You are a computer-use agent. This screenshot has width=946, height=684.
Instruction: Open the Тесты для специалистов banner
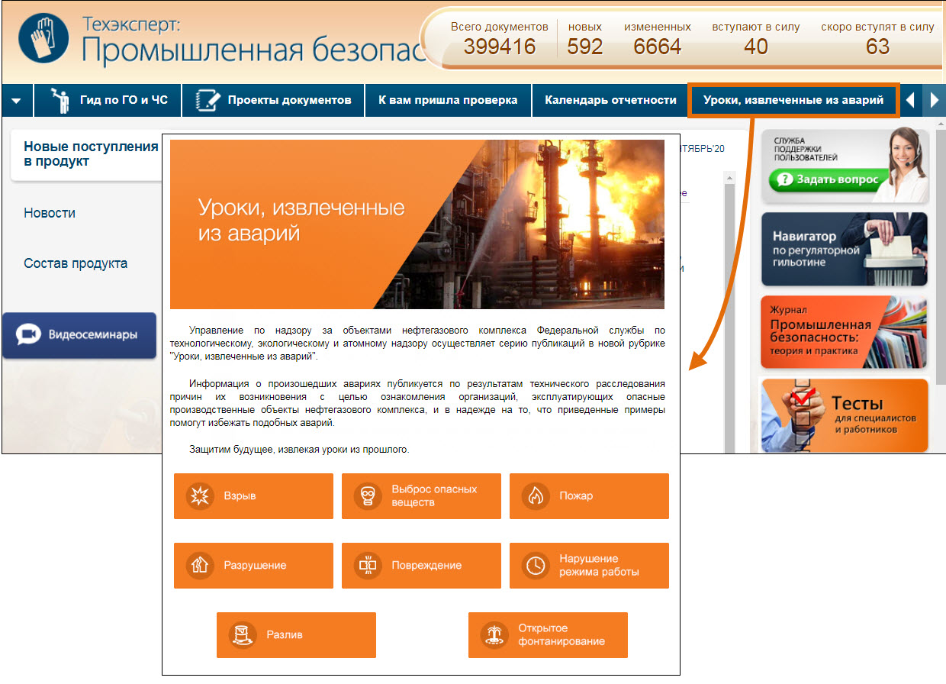point(845,415)
